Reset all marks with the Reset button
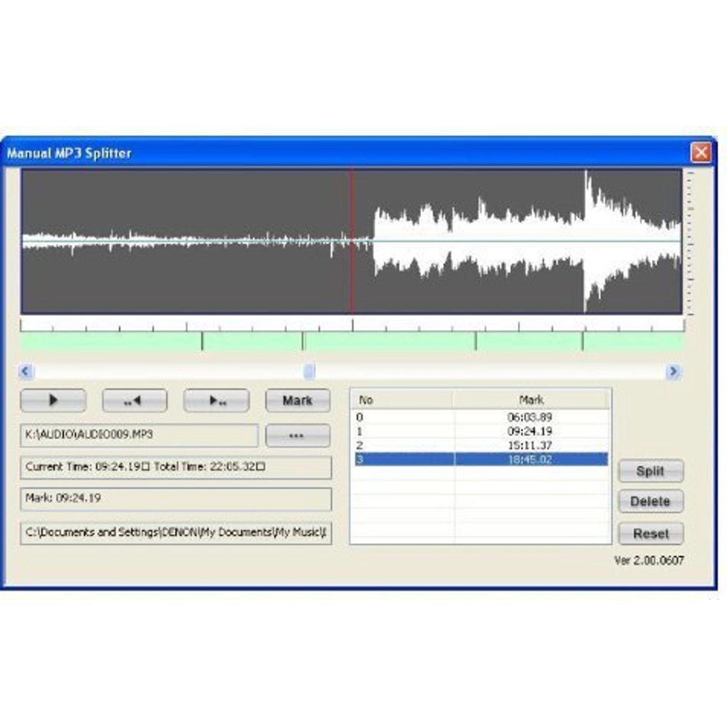Screen dimensions: 727x727 coord(650,533)
